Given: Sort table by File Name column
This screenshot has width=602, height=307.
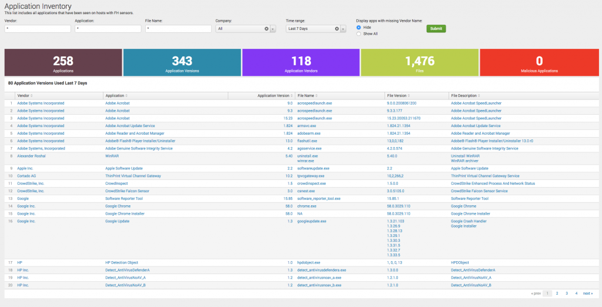Looking at the screenshot, I should tap(307, 96).
